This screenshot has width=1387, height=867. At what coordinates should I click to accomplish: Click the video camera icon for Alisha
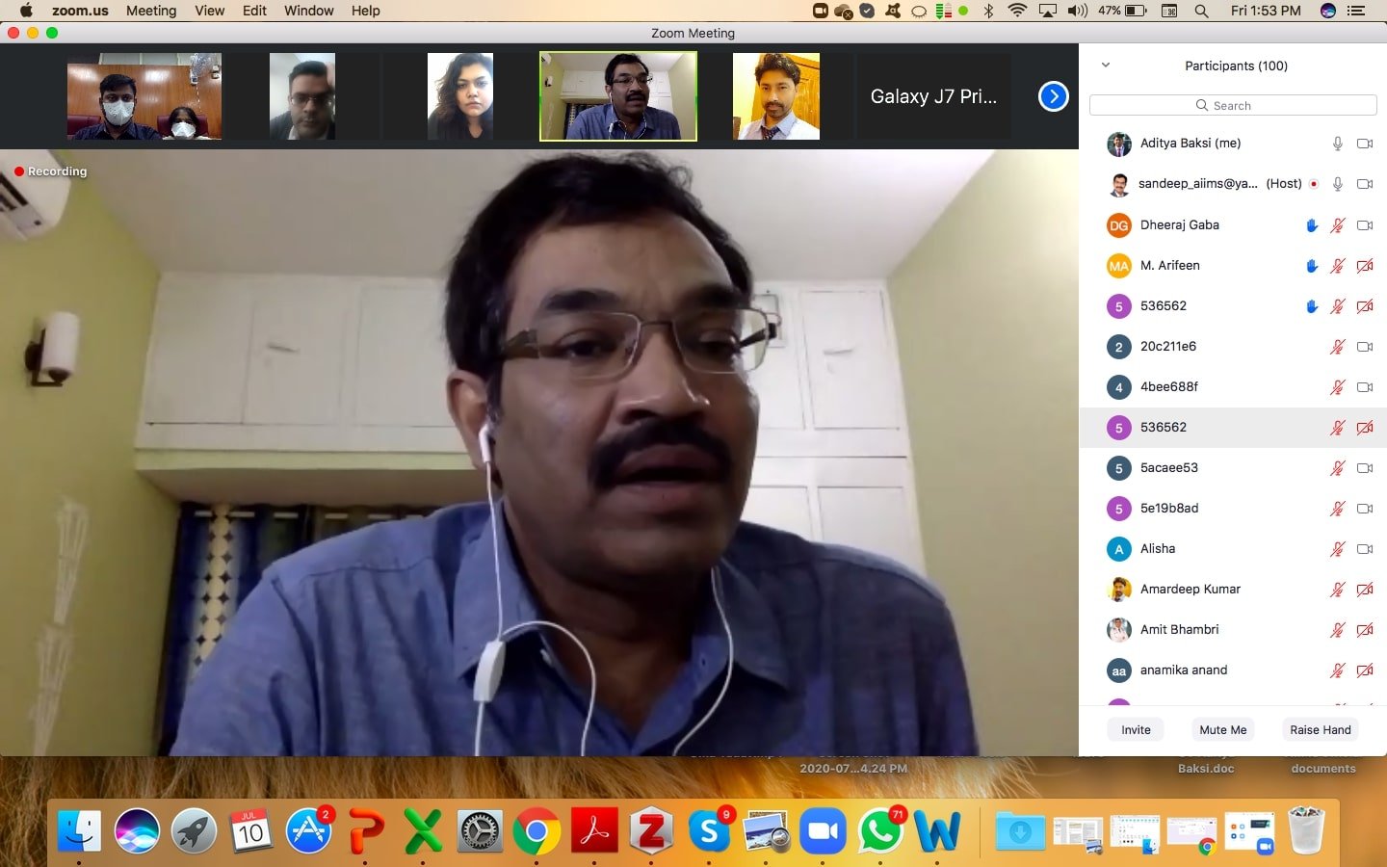point(1365,549)
